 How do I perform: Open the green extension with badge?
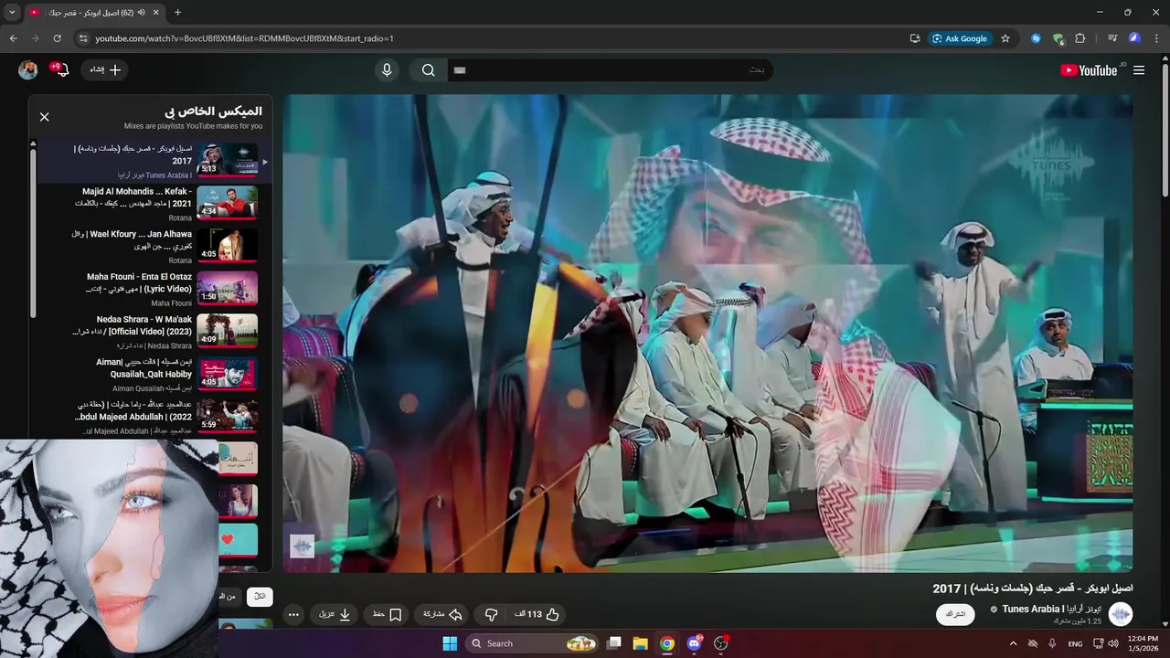[1058, 38]
